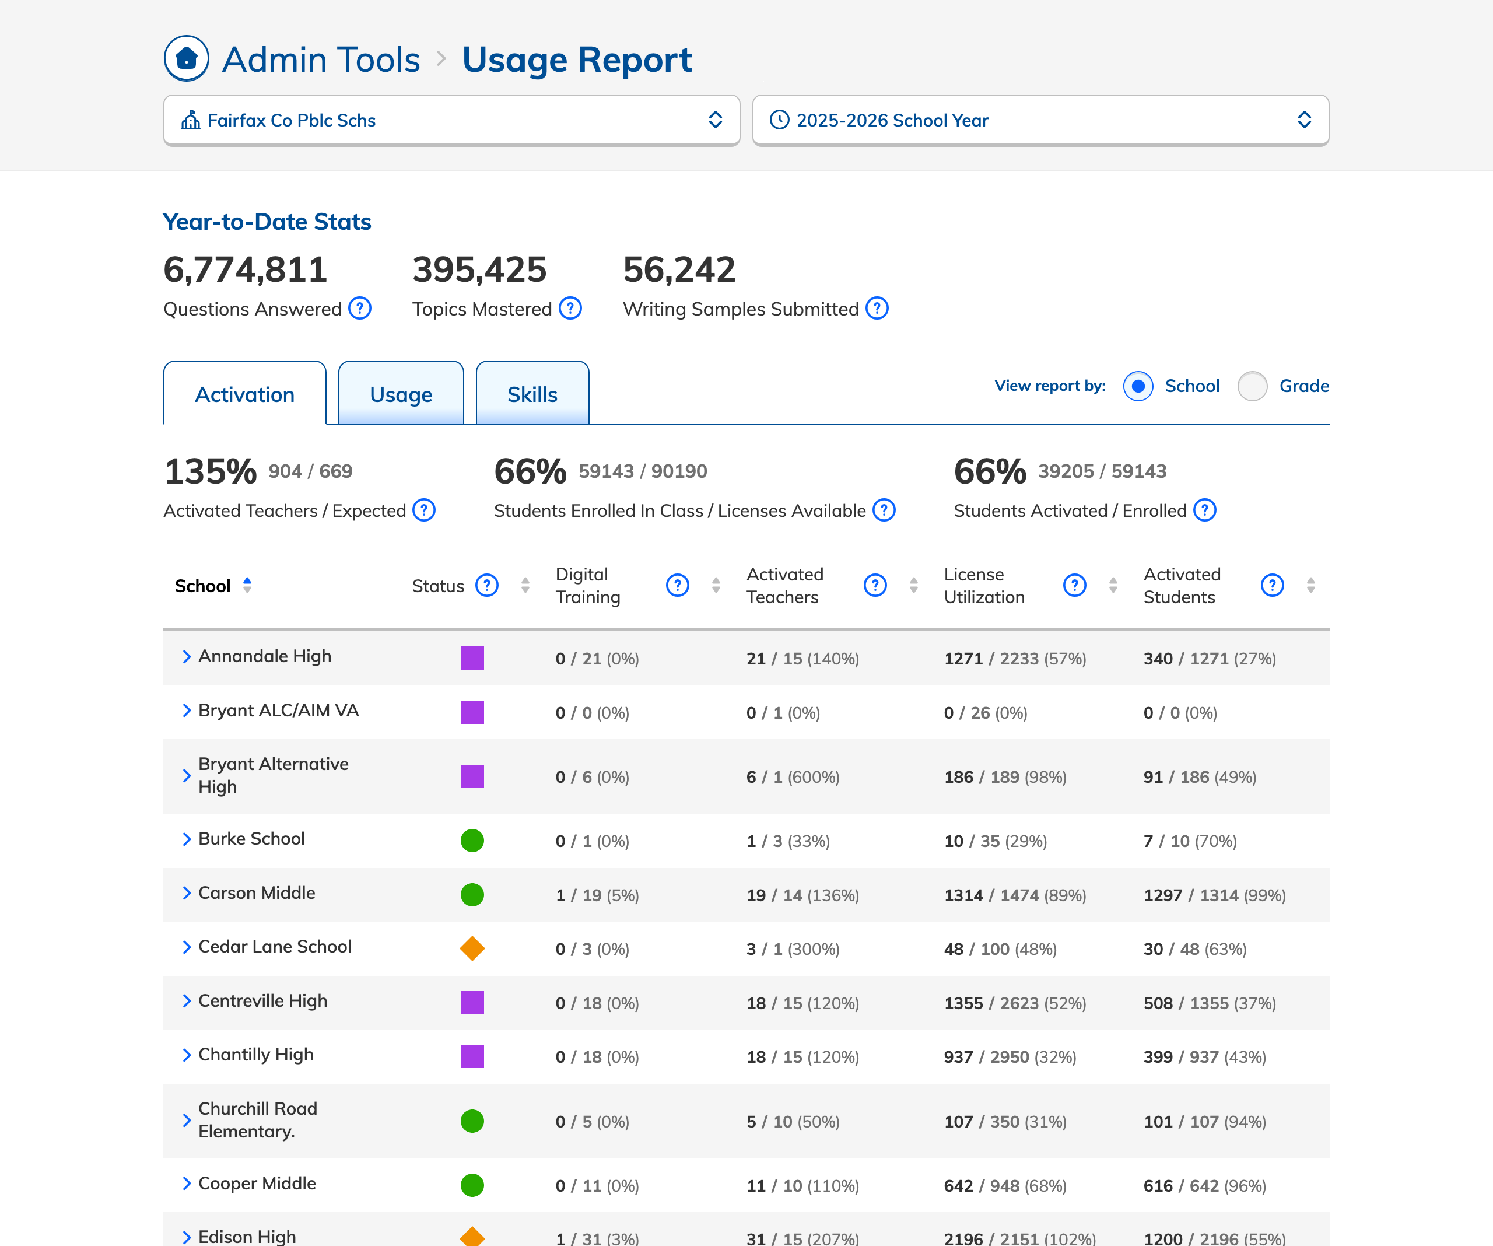Open the Fairfax Co Pblc Schs dropdown
This screenshot has width=1493, height=1246.
coord(451,120)
